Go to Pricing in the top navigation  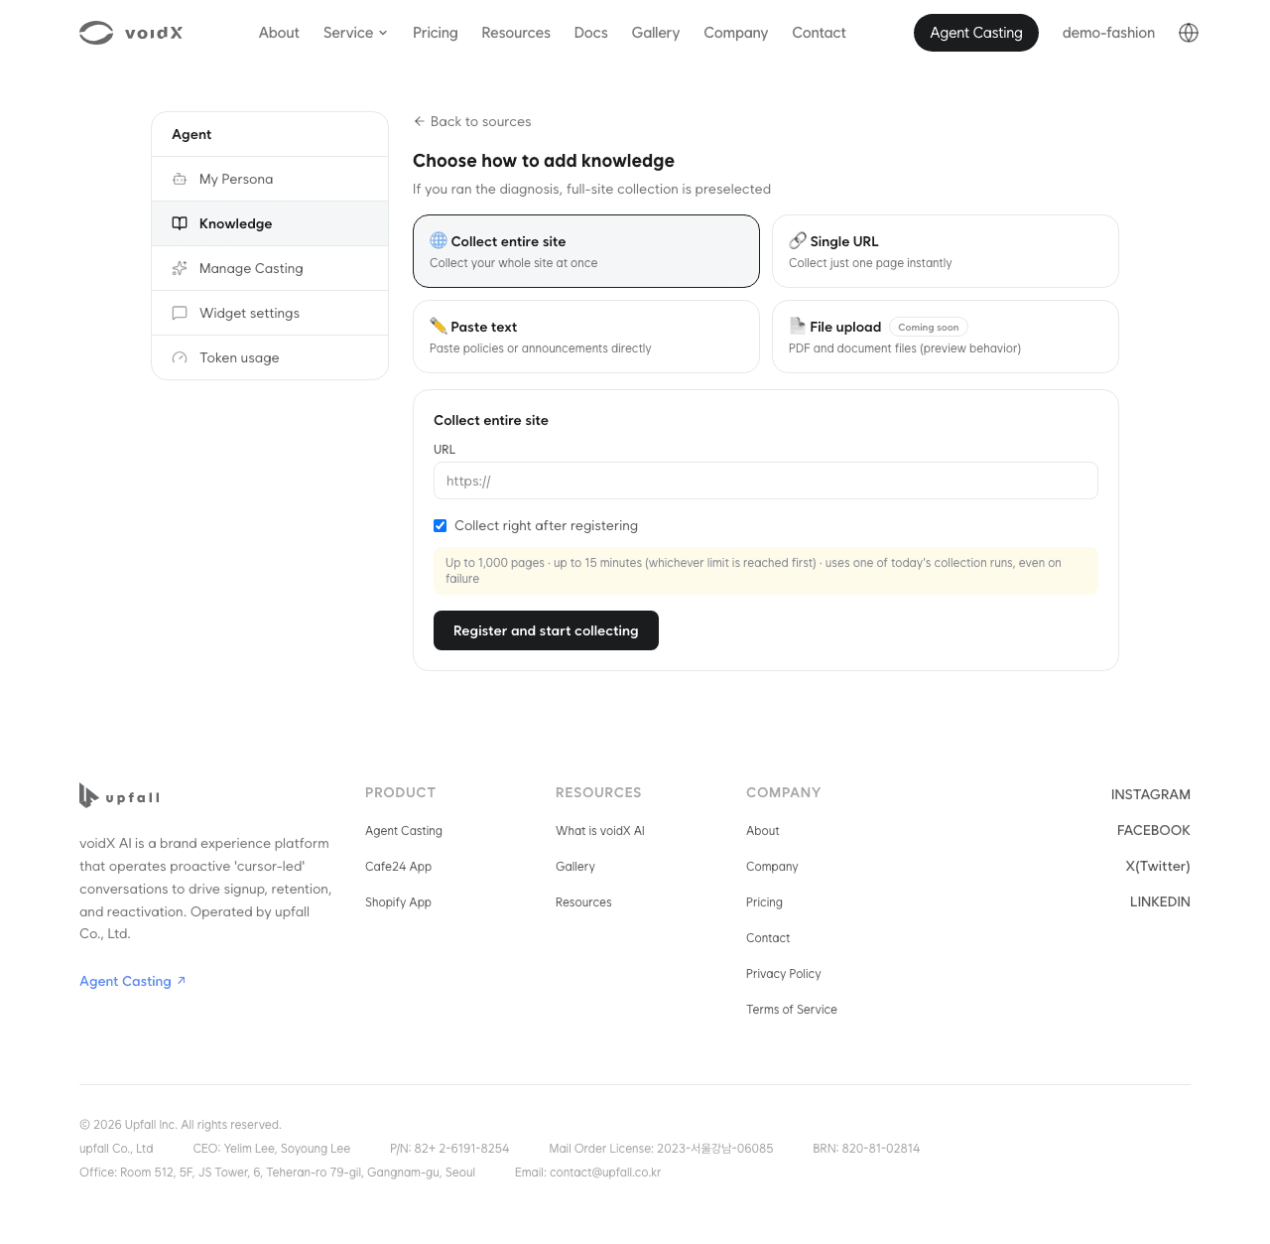pyautogui.click(x=436, y=33)
